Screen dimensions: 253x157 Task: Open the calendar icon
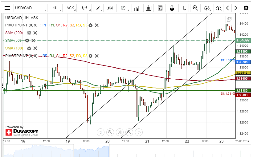[149, 8]
